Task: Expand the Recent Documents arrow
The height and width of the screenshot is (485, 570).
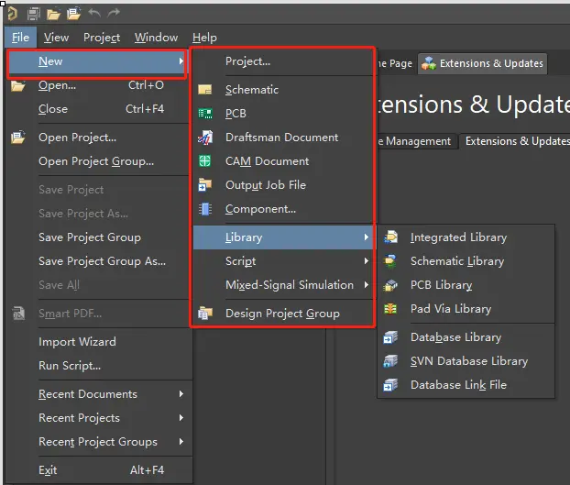Action: (x=181, y=393)
